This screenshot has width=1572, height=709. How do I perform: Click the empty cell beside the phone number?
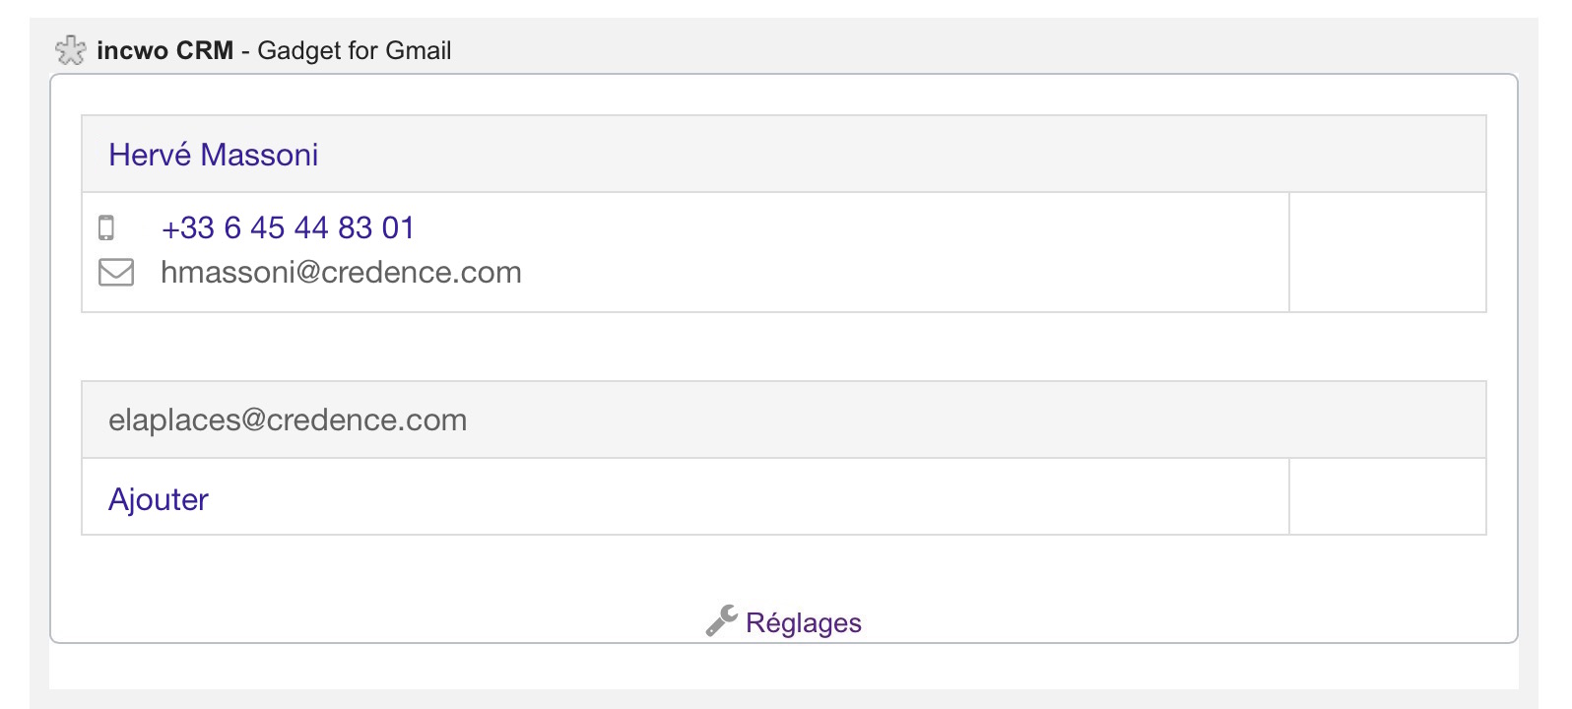coord(1387,252)
